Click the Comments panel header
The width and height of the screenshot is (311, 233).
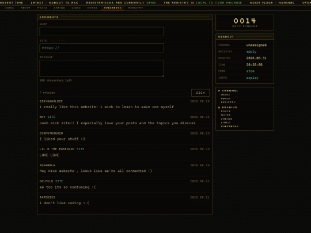tap(124, 17)
